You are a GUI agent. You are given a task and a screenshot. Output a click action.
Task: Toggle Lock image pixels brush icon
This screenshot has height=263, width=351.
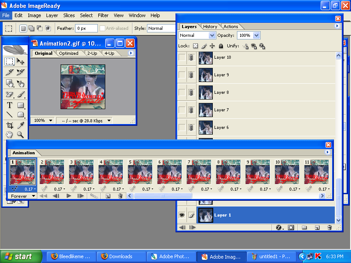204,46
